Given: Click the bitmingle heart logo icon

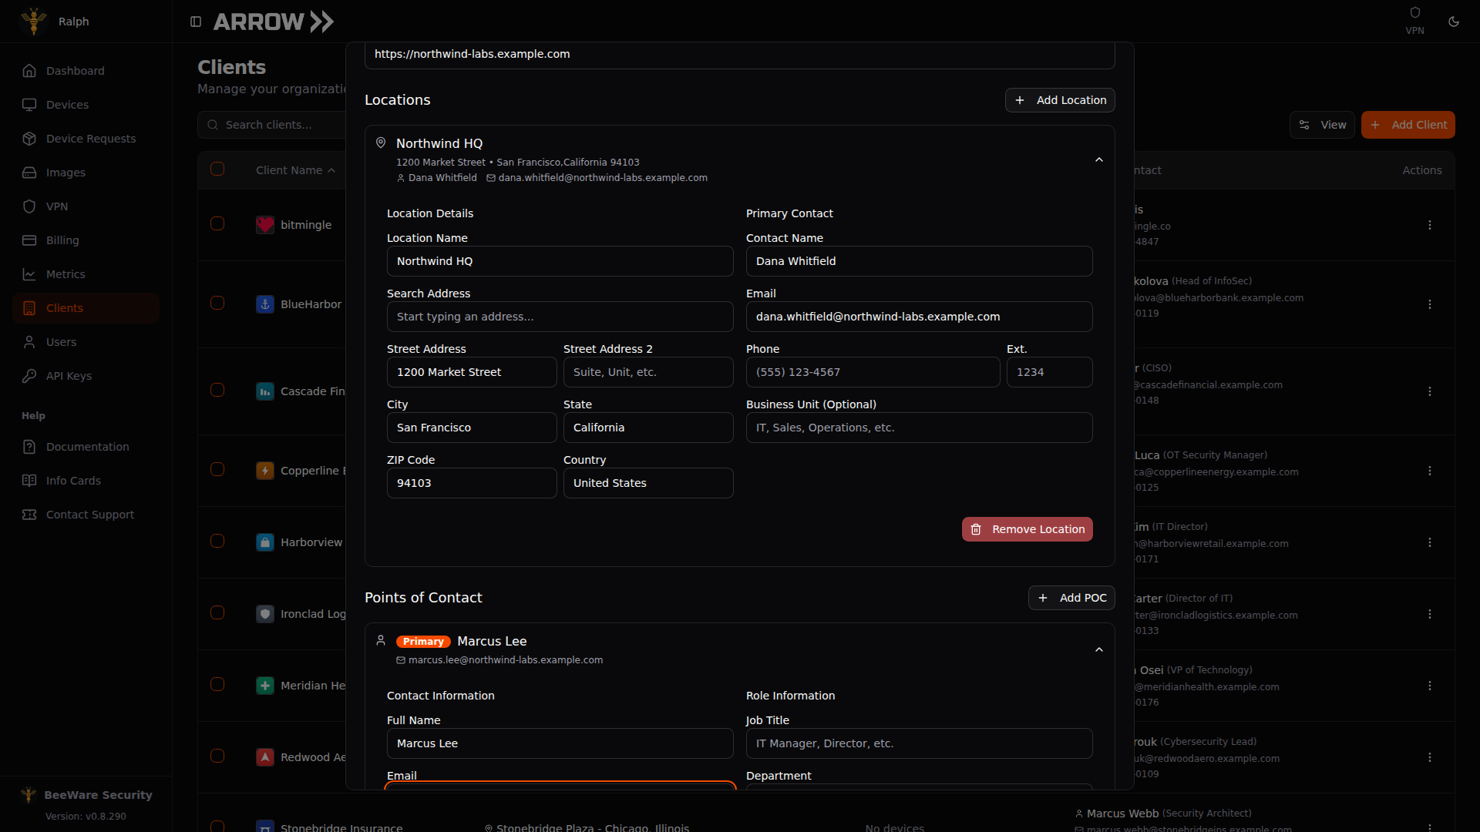Looking at the screenshot, I should click(265, 225).
